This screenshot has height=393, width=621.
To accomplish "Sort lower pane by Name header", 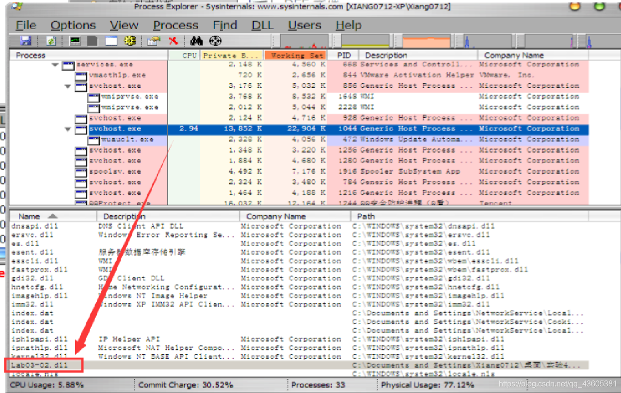I will click(x=53, y=216).
